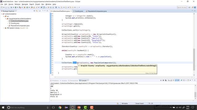
Task: Click the Search flashlight toolbar icon
Action: tap(37, 7)
